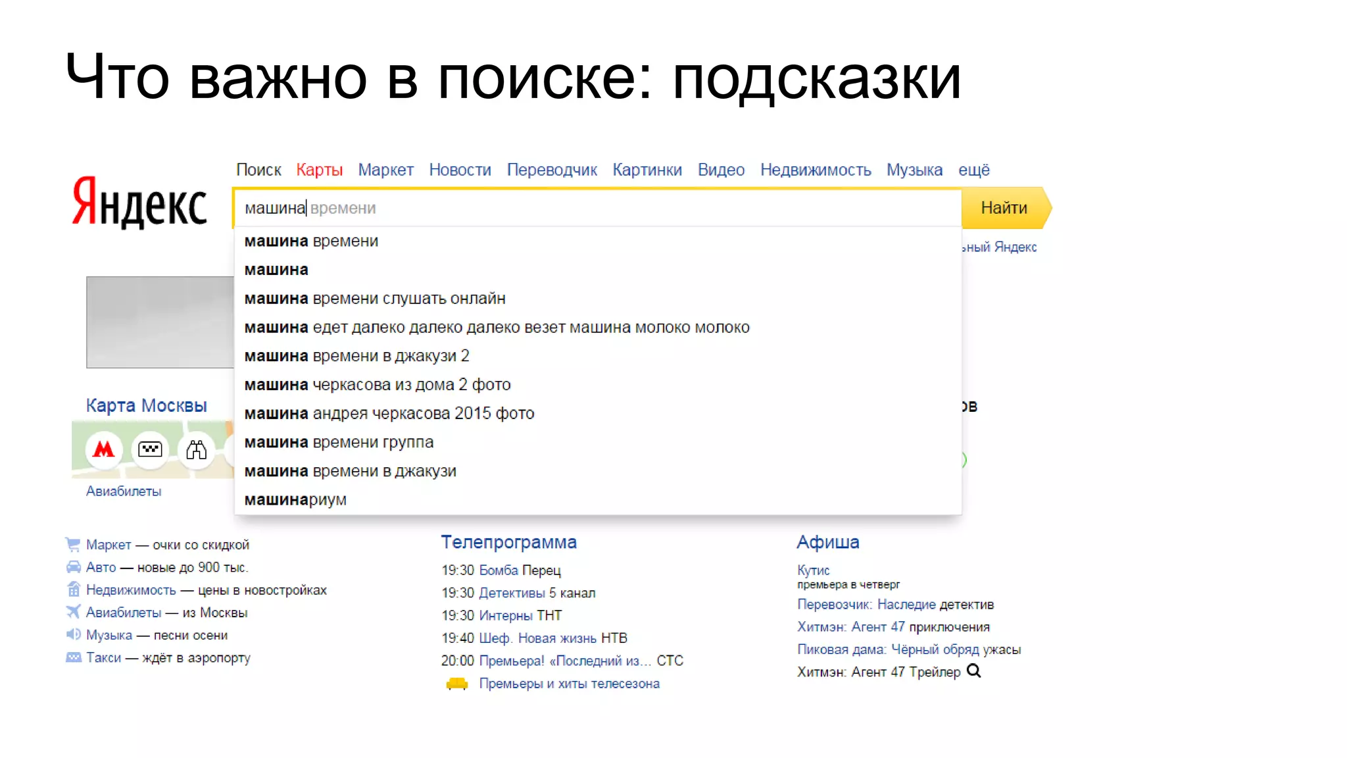The image size is (1347, 758).
Task: Open the Музыка tab in top navigation
Action: pos(914,170)
